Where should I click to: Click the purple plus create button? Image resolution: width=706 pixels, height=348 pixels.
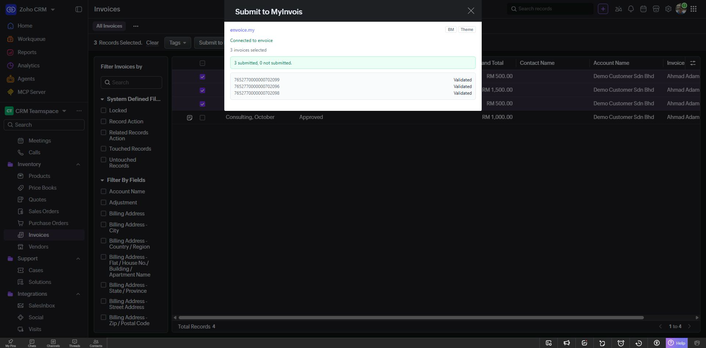click(x=603, y=9)
